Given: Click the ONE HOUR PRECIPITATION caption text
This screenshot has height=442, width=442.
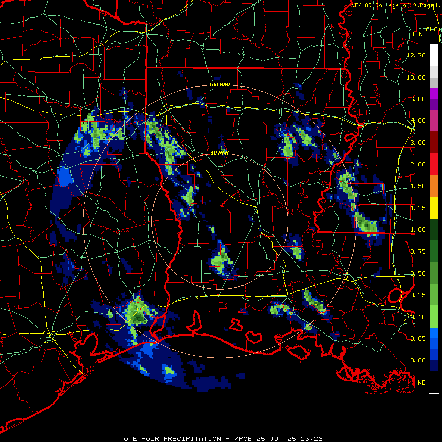Looking at the screenshot, I should (172, 439).
